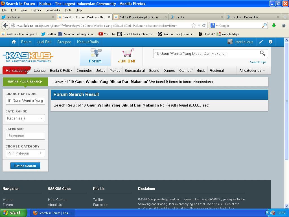Screen dimensions: 289x217
Task: Open the Tools menu
Action: point(68,10)
